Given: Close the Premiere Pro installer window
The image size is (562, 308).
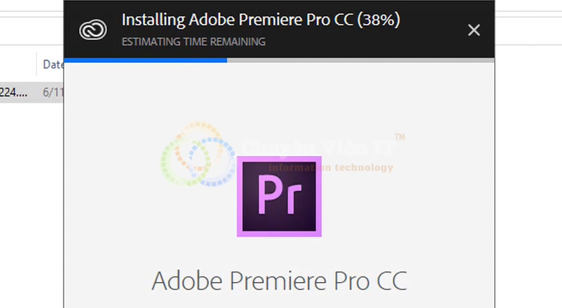Looking at the screenshot, I should click(x=474, y=29).
